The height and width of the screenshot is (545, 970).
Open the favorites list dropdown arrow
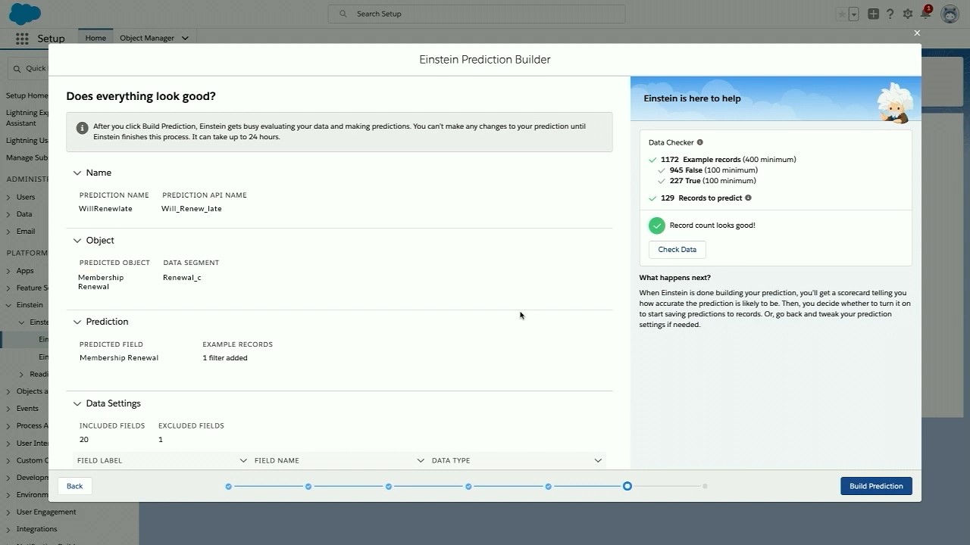[853, 14]
